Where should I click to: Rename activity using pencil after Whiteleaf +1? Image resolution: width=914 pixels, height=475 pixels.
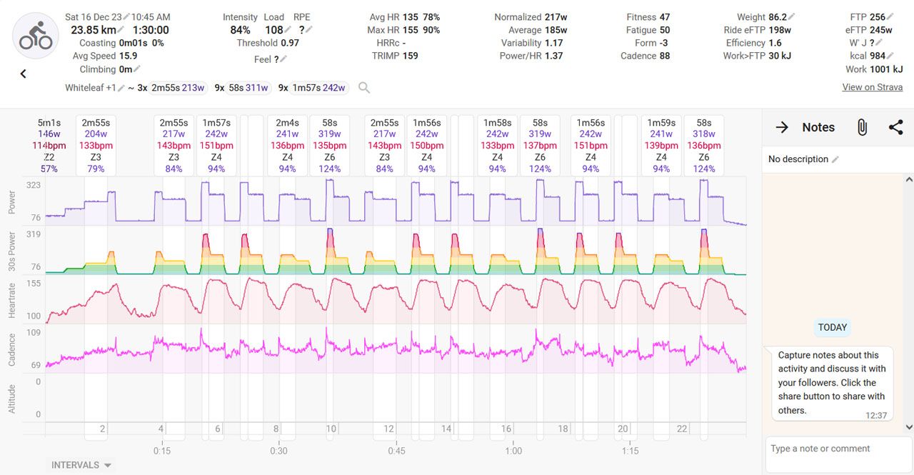(x=121, y=88)
